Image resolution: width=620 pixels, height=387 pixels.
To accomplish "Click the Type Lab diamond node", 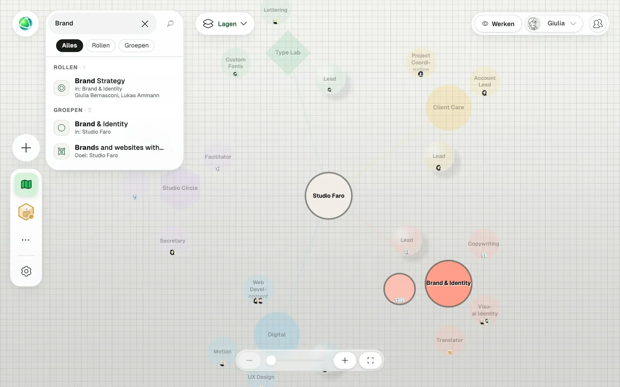I will pyautogui.click(x=288, y=53).
